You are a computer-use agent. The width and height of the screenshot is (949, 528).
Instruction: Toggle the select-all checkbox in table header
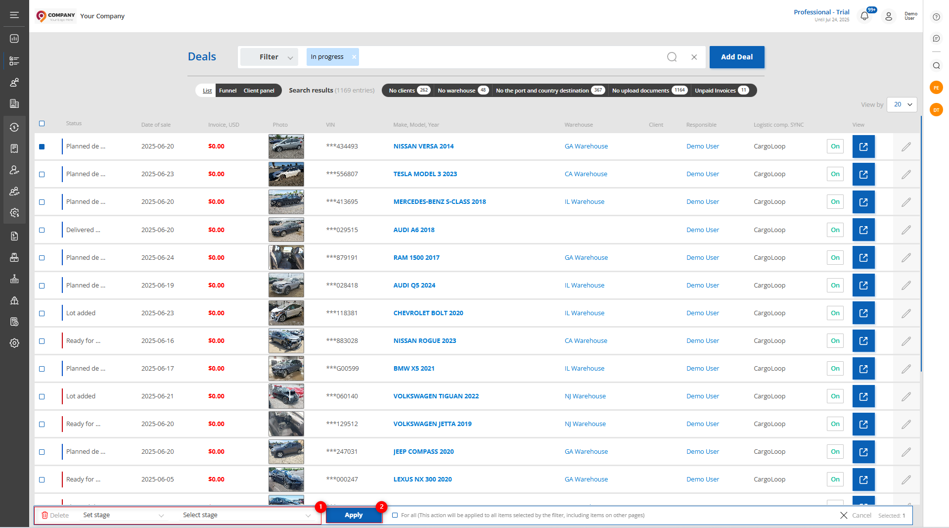[42, 124]
